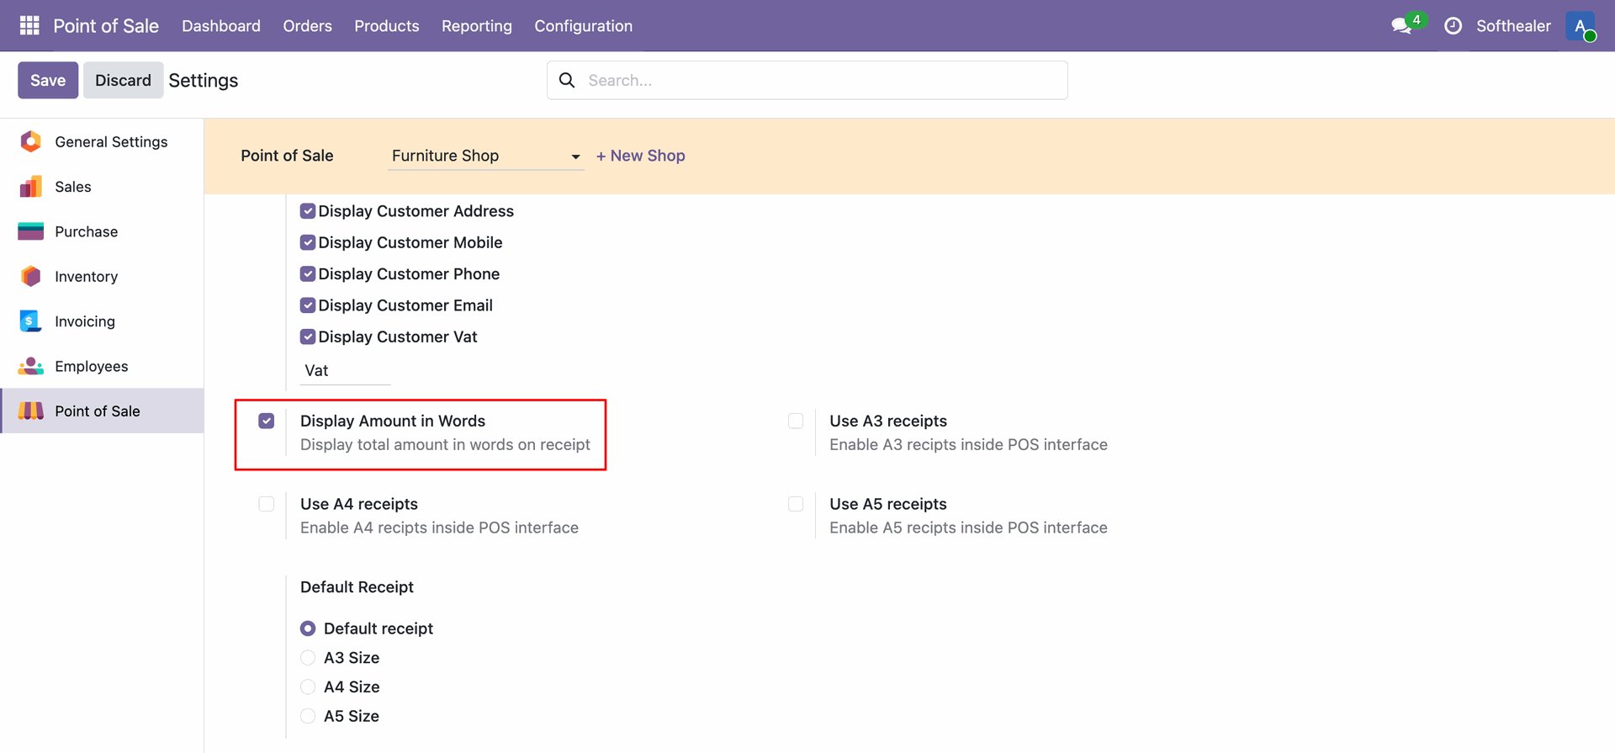Click the Vat label input field

tap(346, 370)
